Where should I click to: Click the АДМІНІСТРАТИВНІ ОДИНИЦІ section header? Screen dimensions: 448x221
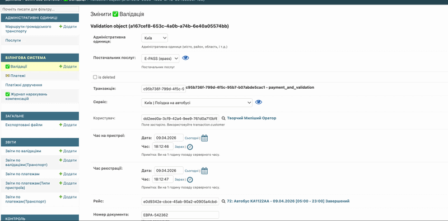tap(40, 18)
